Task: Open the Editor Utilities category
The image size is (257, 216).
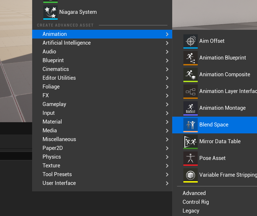Action: click(102, 78)
